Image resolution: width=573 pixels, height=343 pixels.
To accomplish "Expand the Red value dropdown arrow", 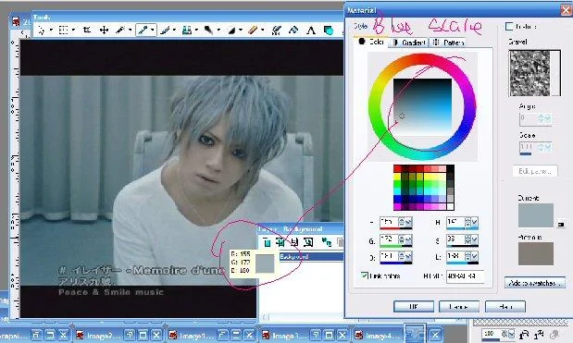I will click(x=408, y=222).
